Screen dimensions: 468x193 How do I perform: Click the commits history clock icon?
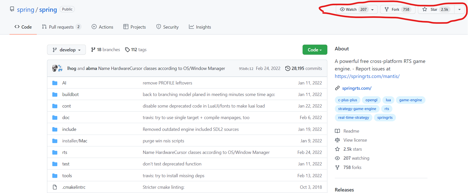[288, 68]
